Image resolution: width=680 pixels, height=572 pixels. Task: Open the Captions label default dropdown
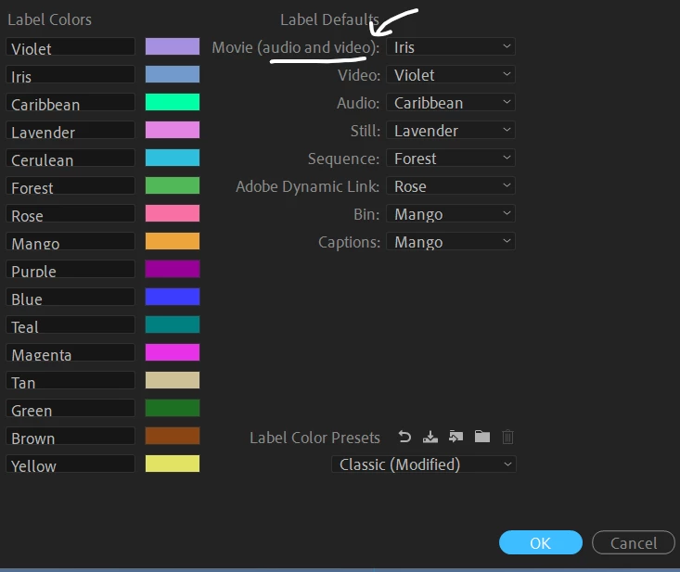click(451, 241)
